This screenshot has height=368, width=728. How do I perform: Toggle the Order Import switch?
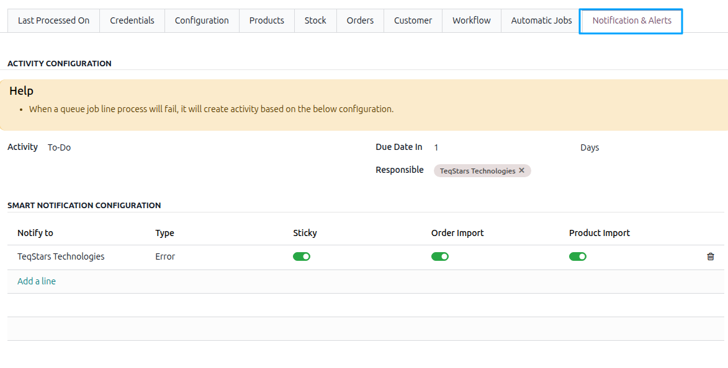click(x=439, y=256)
